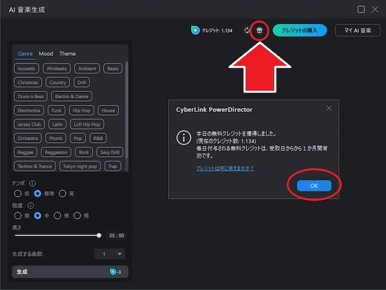Open the credit usage help link
The image size is (386, 290).
coord(225,168)
